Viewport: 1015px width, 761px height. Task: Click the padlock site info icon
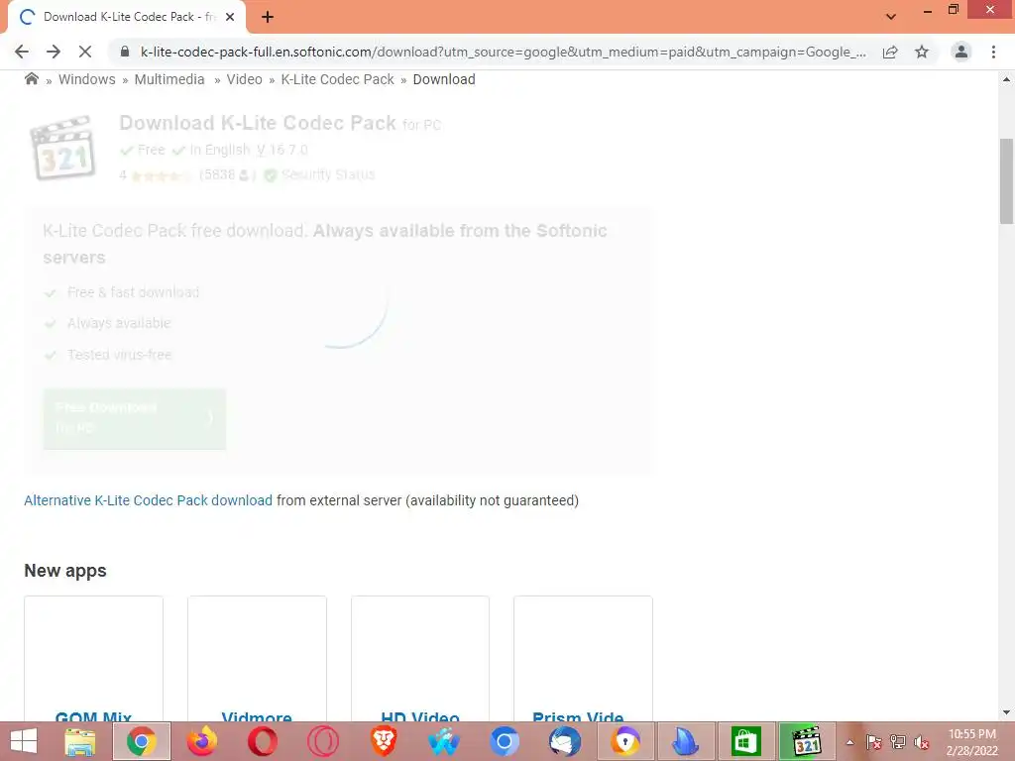pyautogui.click(x=125, y=52)
